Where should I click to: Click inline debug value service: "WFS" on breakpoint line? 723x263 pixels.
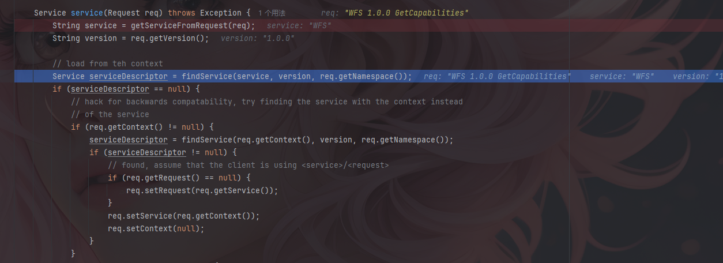pyautogui.click(x=299, y=25)
